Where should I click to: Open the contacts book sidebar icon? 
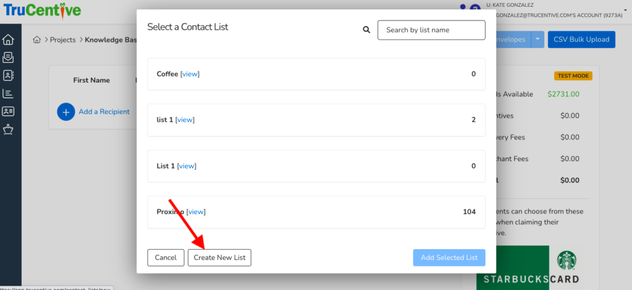click(x=8, y=76)
